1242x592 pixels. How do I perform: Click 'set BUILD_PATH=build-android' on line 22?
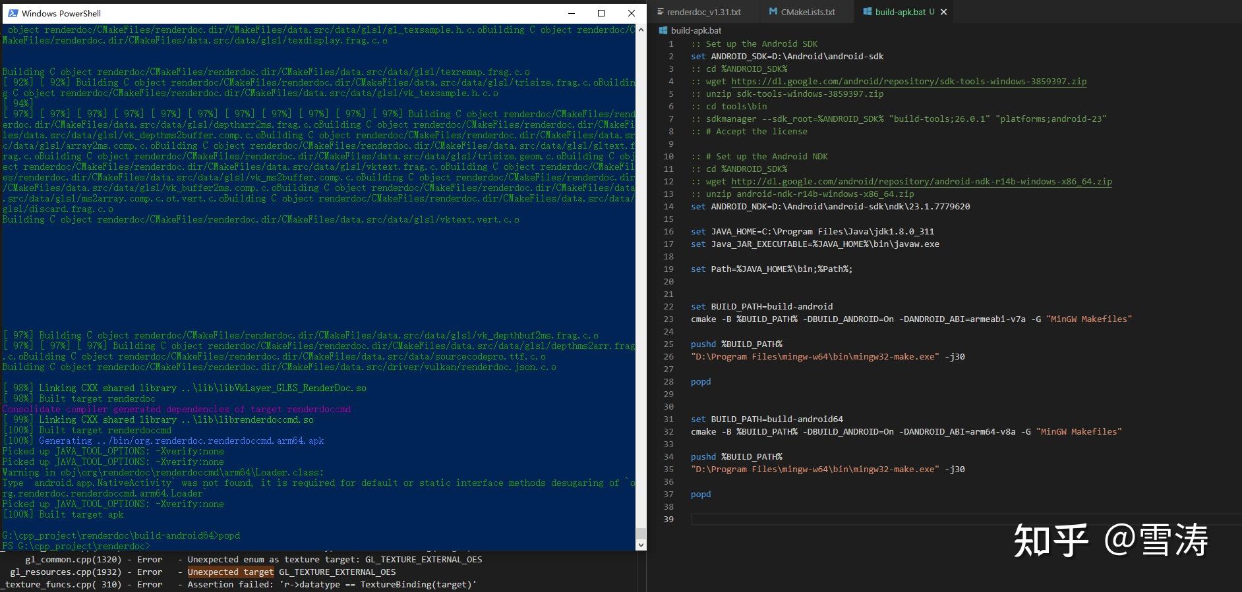(761, 307)
